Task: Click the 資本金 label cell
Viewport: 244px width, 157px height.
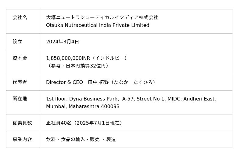Action: [x=20, y=58]
